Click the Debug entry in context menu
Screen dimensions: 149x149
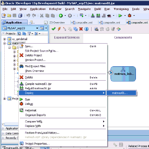[x=29, y=104]
